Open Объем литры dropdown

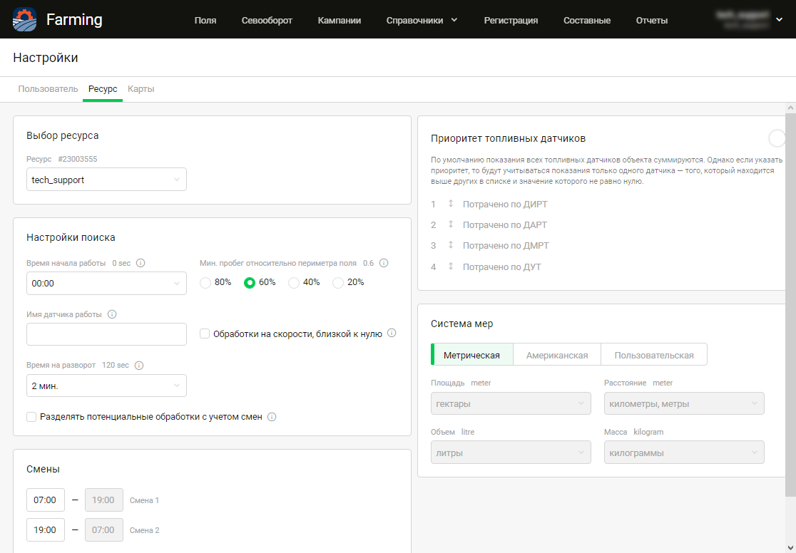(x=511, y=453)
